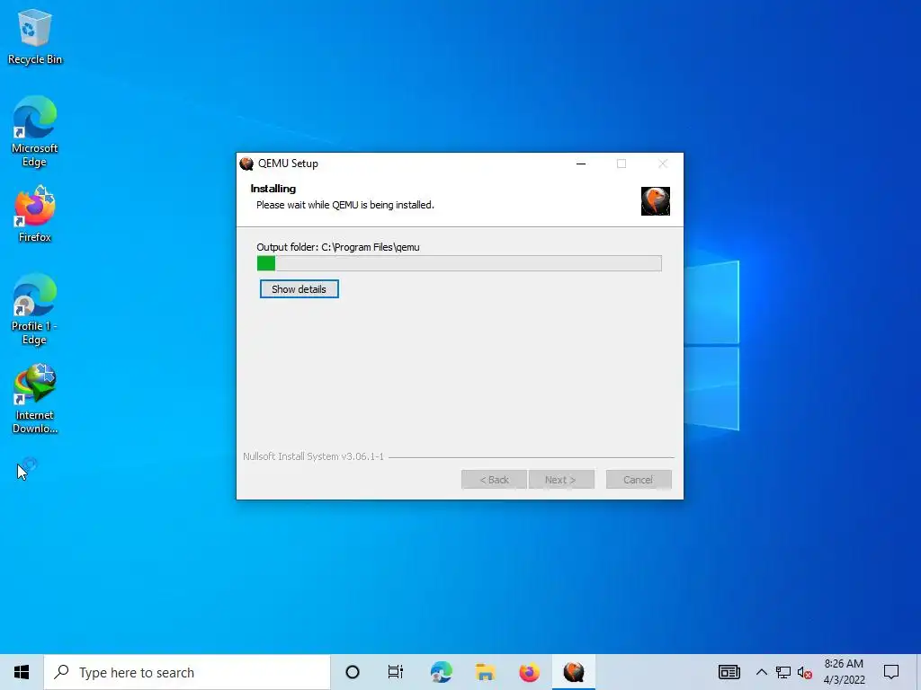The image size is (921, 690).
Task: Click the 'Please wait while QEMU is being installed' text
Action: [x=344, y=205]
